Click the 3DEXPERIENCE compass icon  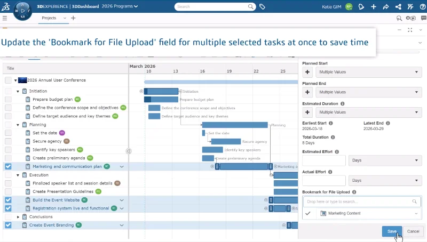22,11
